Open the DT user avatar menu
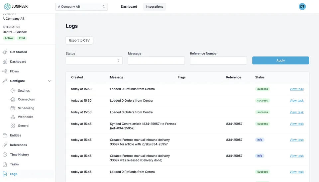Screen dimensions: 319x182 [x=302, y=7]
